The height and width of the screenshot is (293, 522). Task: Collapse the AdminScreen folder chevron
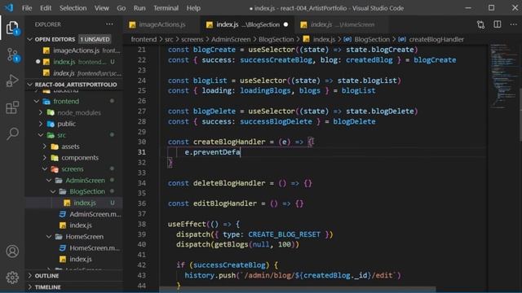[49, 181]
